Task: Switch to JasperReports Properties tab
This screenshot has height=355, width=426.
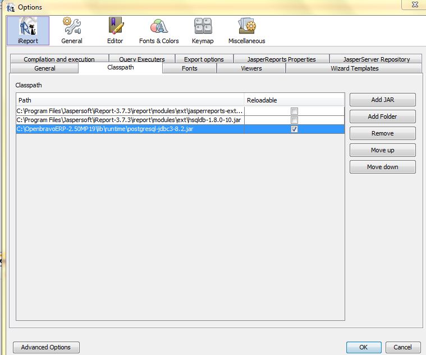Action: coord(281,59)
